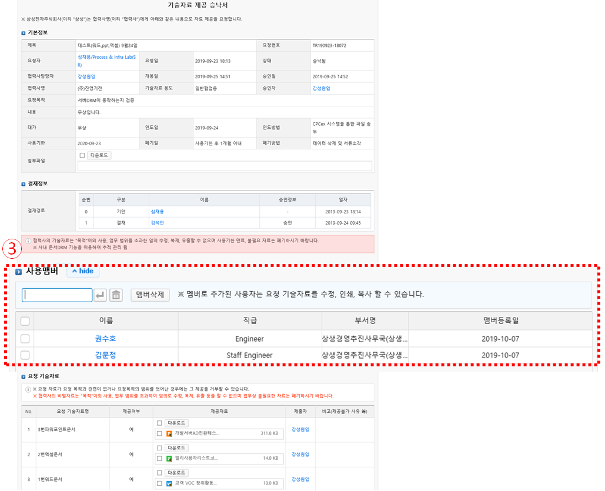Tick the 첨부파일 download checkbox
The width and height of the screenshot is (605, 491).
point(82,155)
